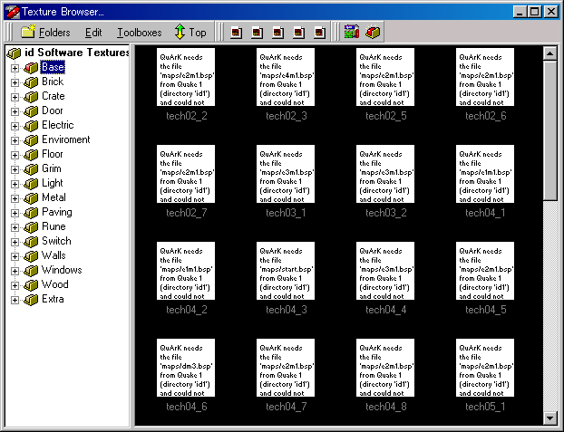The height and width of the screenshot is (432, 564).
Task: Click the Floor folder icon
Action: [x=31, y=155]
